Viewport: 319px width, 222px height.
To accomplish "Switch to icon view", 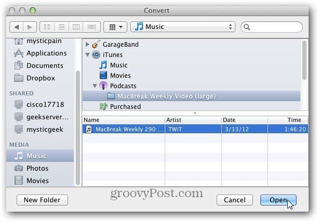I will (x=47, y=27).
